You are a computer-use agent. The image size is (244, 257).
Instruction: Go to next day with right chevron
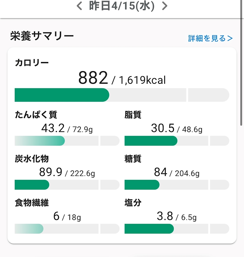click(165, 6)
